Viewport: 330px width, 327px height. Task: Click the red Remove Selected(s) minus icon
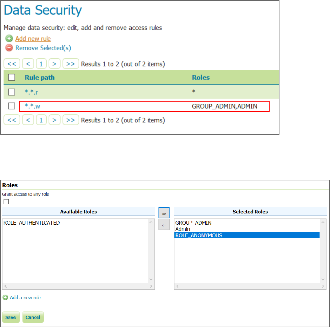click(9, 48)
